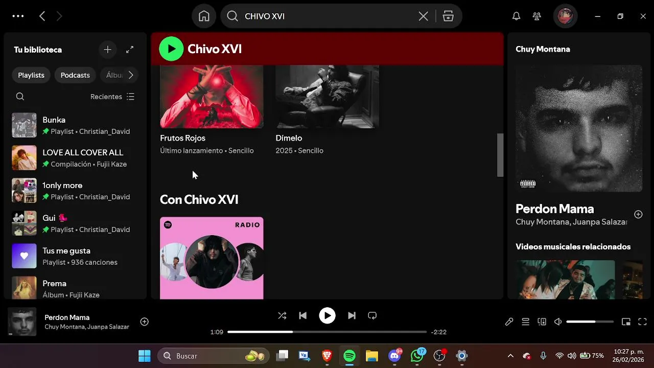Enter full screen player mode
The width and height of the screenshot is (654, 368).
coord(642,321)
